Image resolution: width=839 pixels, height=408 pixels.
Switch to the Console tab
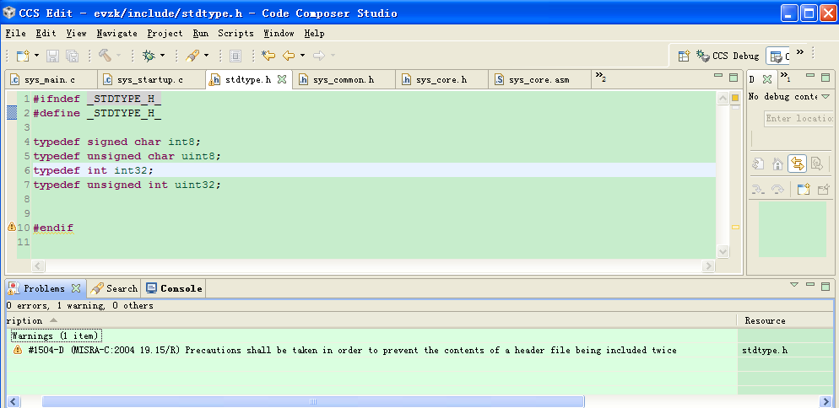click(174, 288)
